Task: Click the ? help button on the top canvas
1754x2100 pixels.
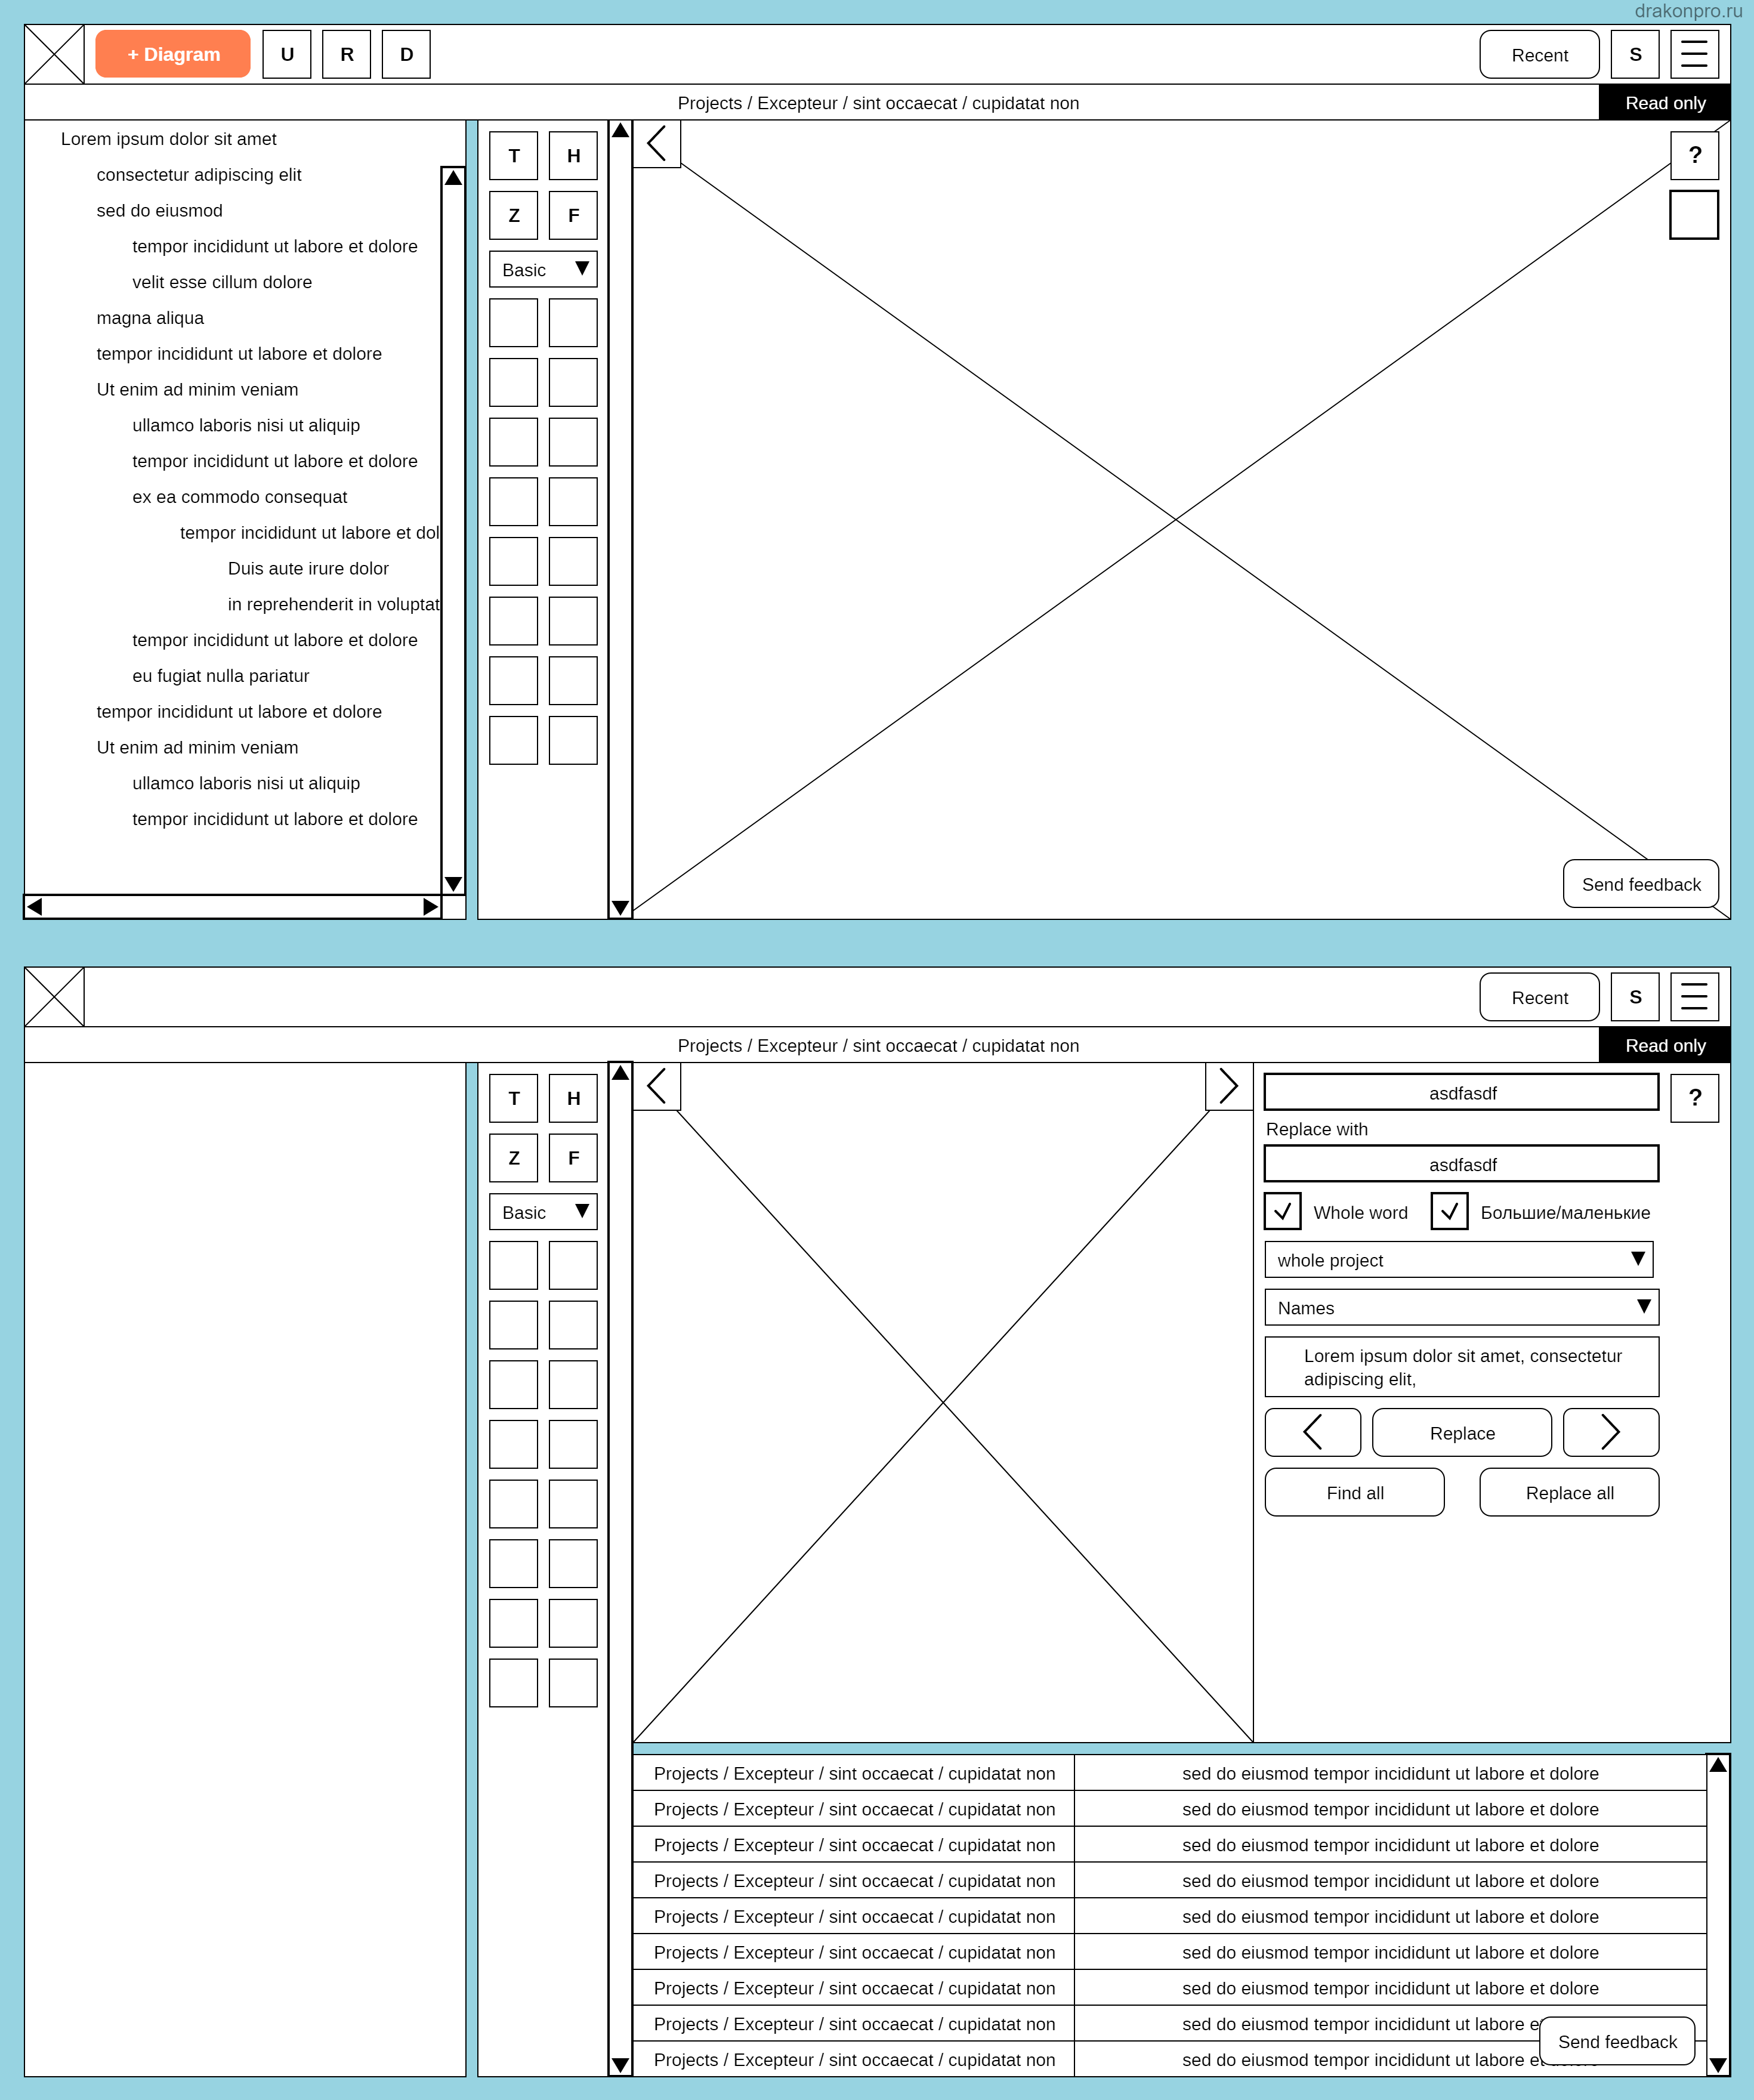Action: 1694,155
